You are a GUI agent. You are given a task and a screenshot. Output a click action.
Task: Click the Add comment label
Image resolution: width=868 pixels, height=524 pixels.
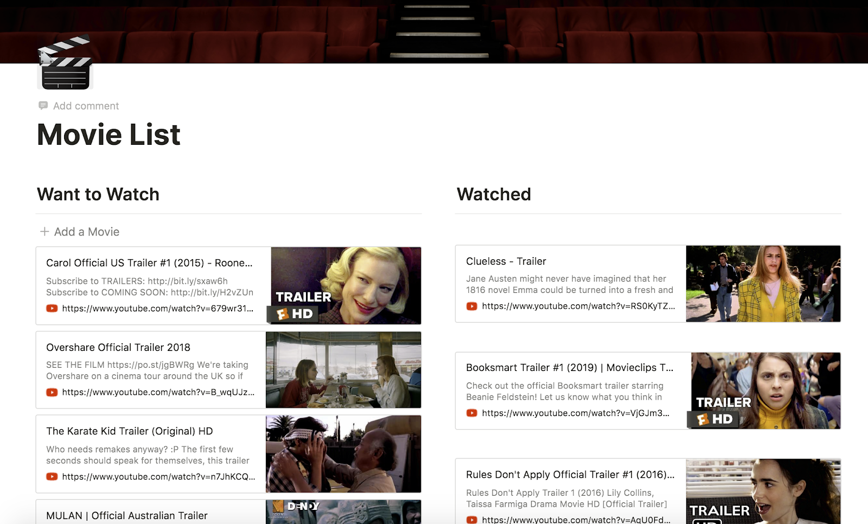coord(86,106)
